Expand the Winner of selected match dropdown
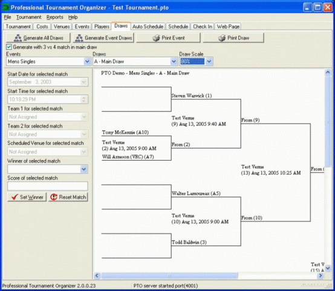This screenshot has height=291, width=335. [x=83, y=169]
